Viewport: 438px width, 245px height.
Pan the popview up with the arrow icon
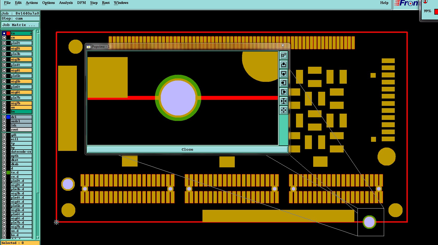283,64
